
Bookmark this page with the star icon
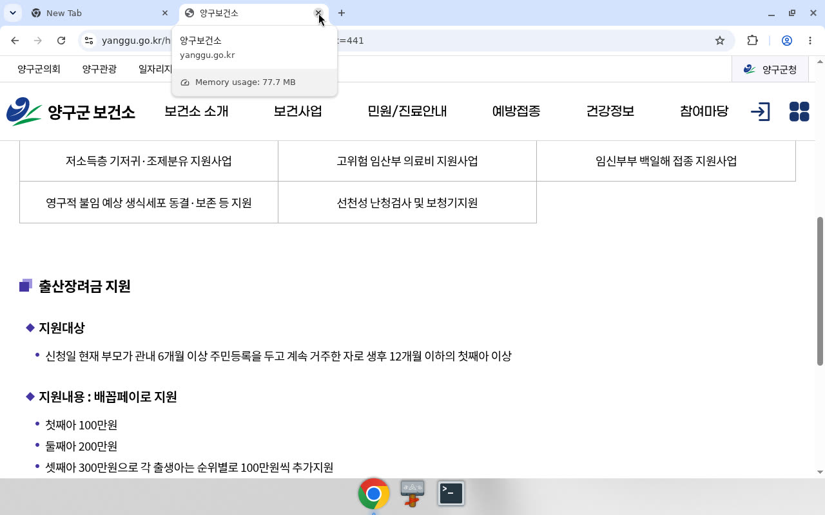point(720,41)
